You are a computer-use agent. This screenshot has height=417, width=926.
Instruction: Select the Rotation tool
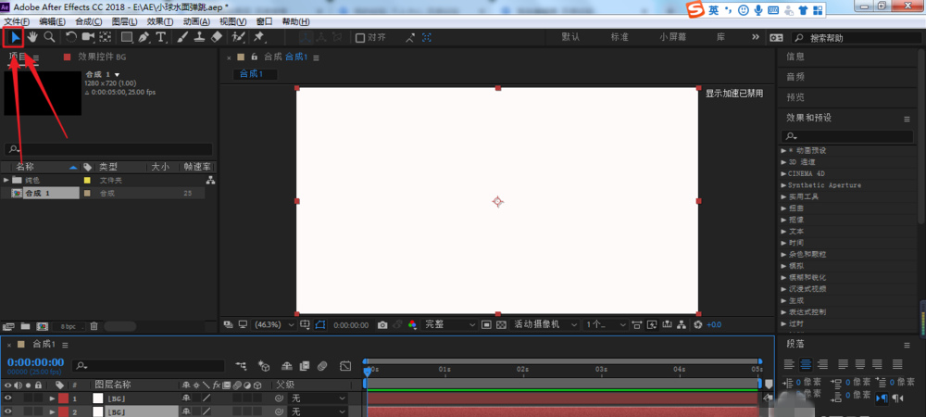click(70, 37)
